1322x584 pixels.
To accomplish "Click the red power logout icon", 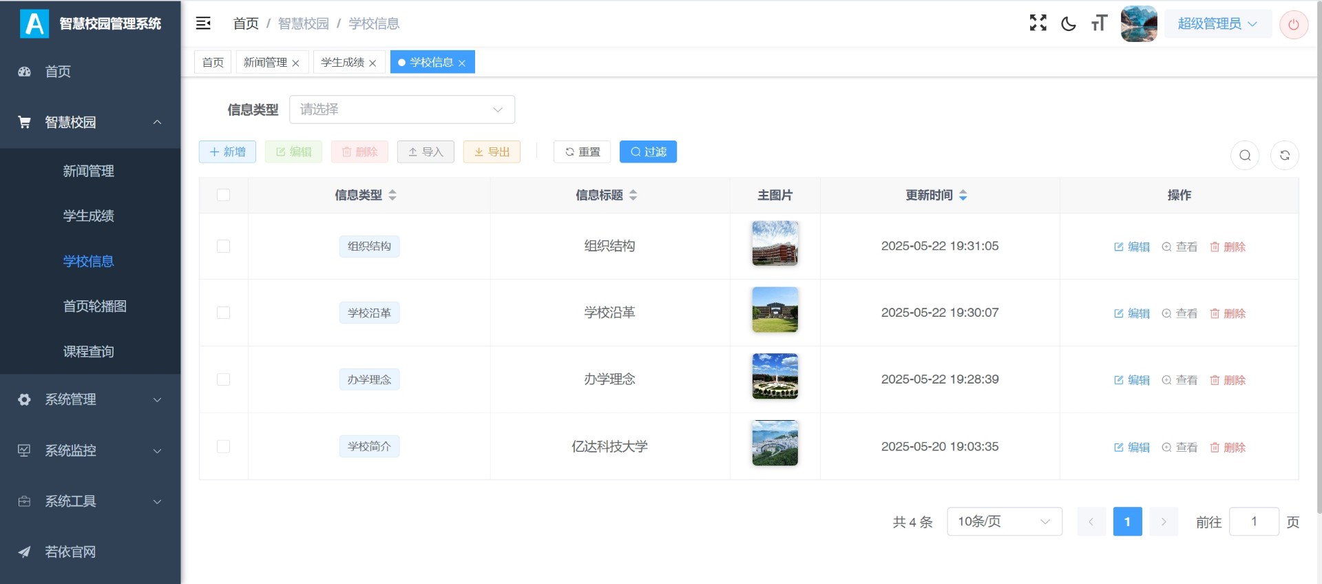I will [1293, 25].
